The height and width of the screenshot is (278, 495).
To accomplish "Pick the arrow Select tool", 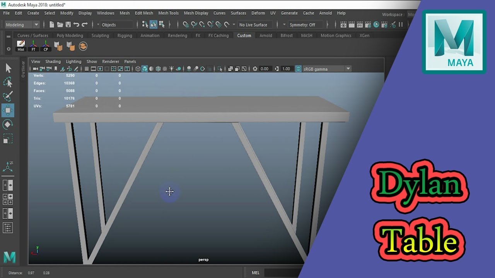I will click(8, 68).
